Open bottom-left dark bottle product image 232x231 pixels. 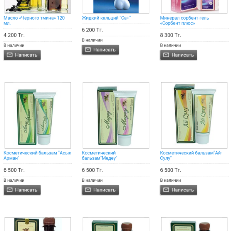click(x=38, y=224)
